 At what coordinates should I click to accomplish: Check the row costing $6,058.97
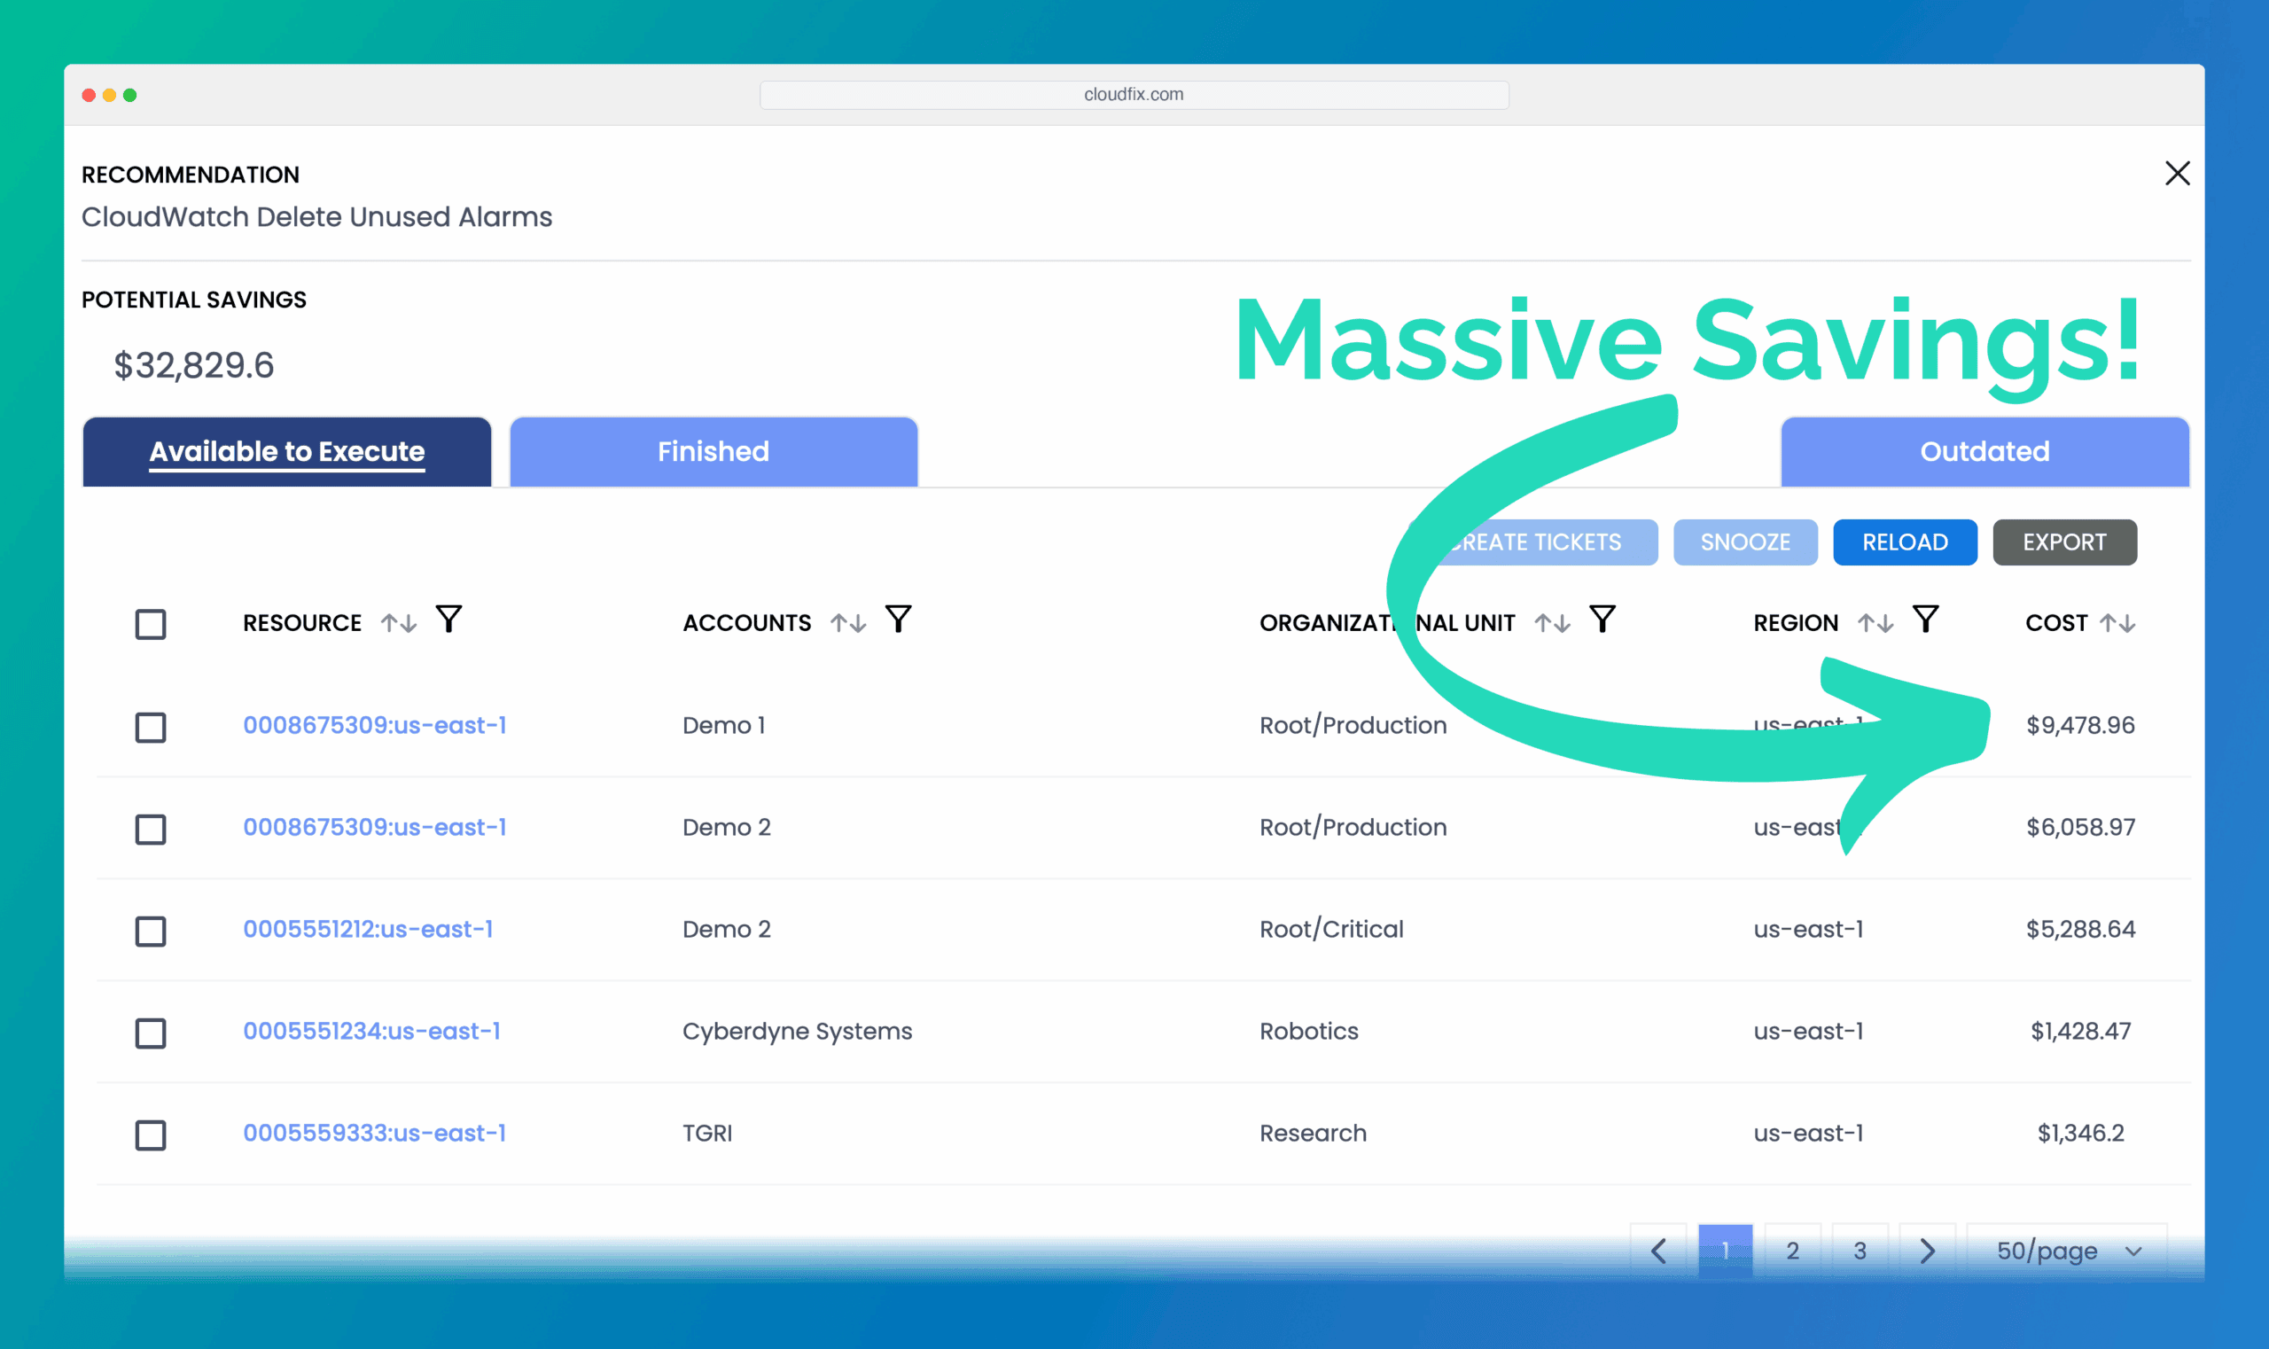151,829
